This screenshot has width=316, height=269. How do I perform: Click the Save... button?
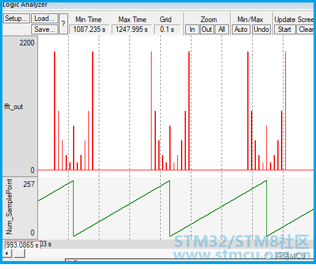point(45,29)
